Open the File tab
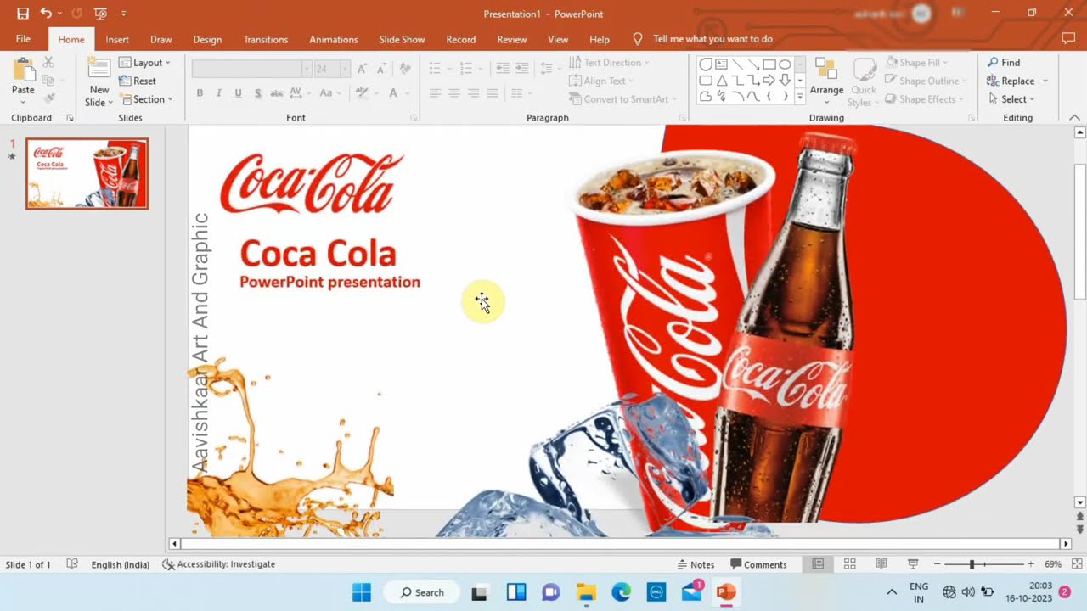1087x611 pixels. (x=23, y=39)
